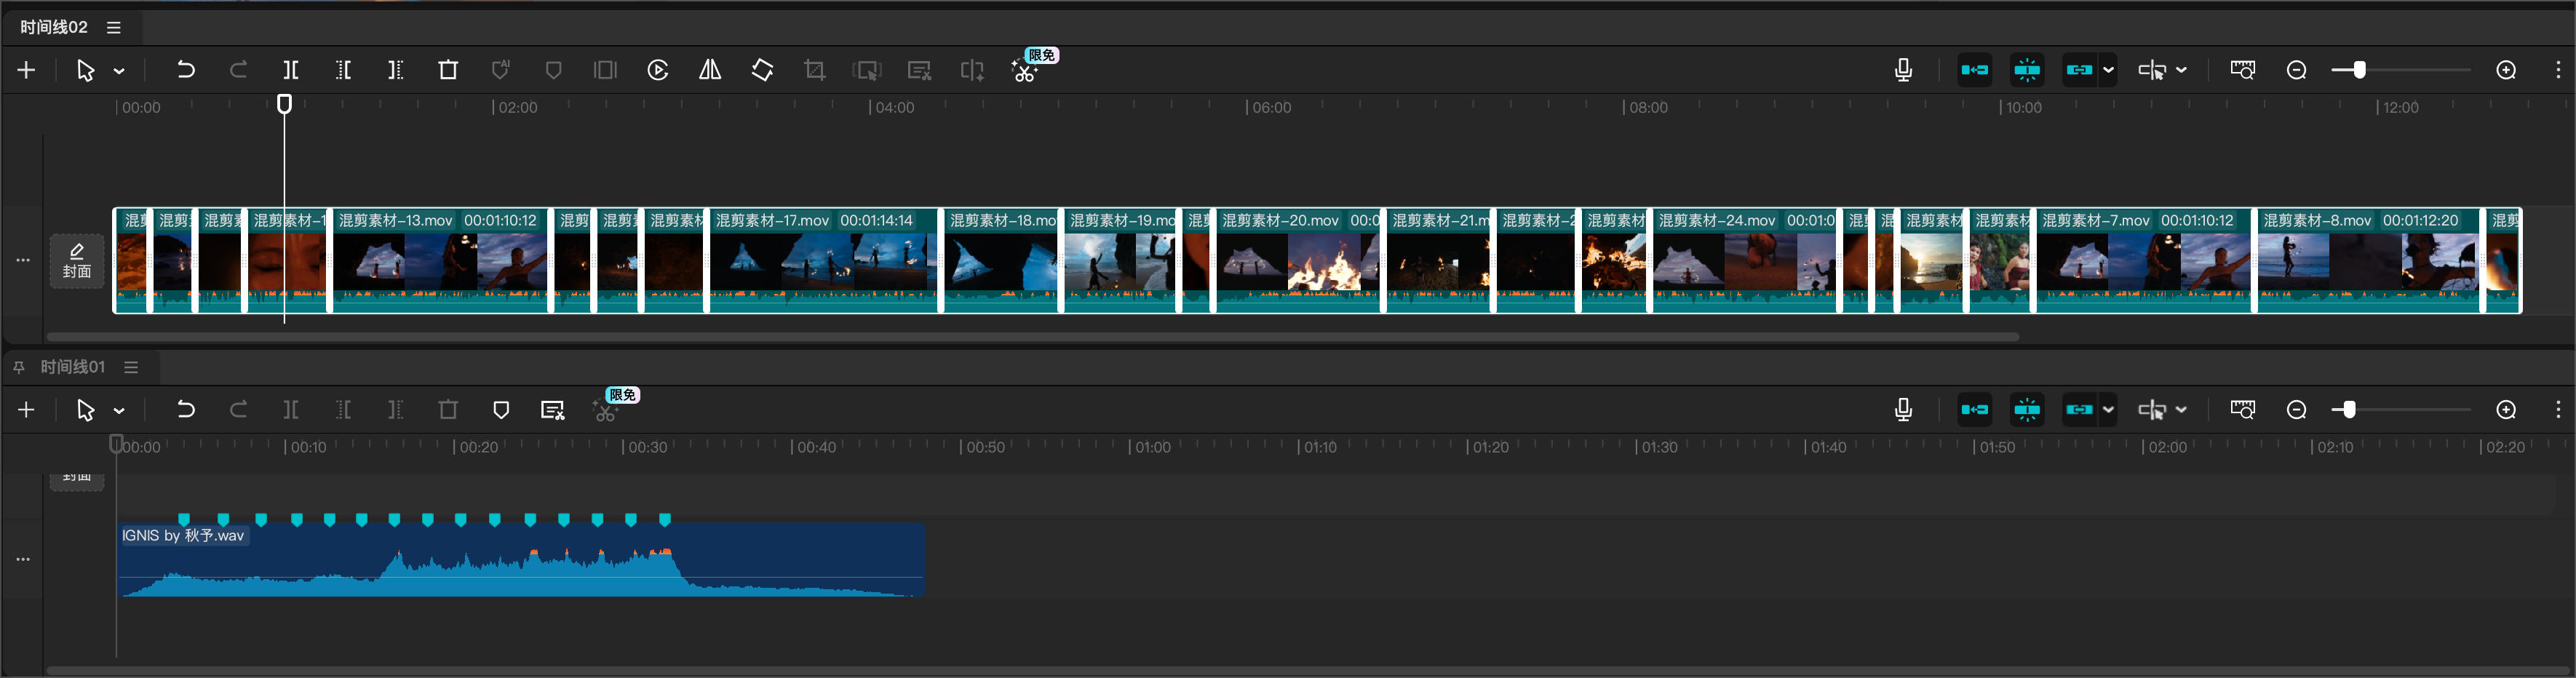The height and width of the screenshot is (678, 2576).
Task: Click the AI marker icon in 时间线02 toolbar
Action: (501, 70)
